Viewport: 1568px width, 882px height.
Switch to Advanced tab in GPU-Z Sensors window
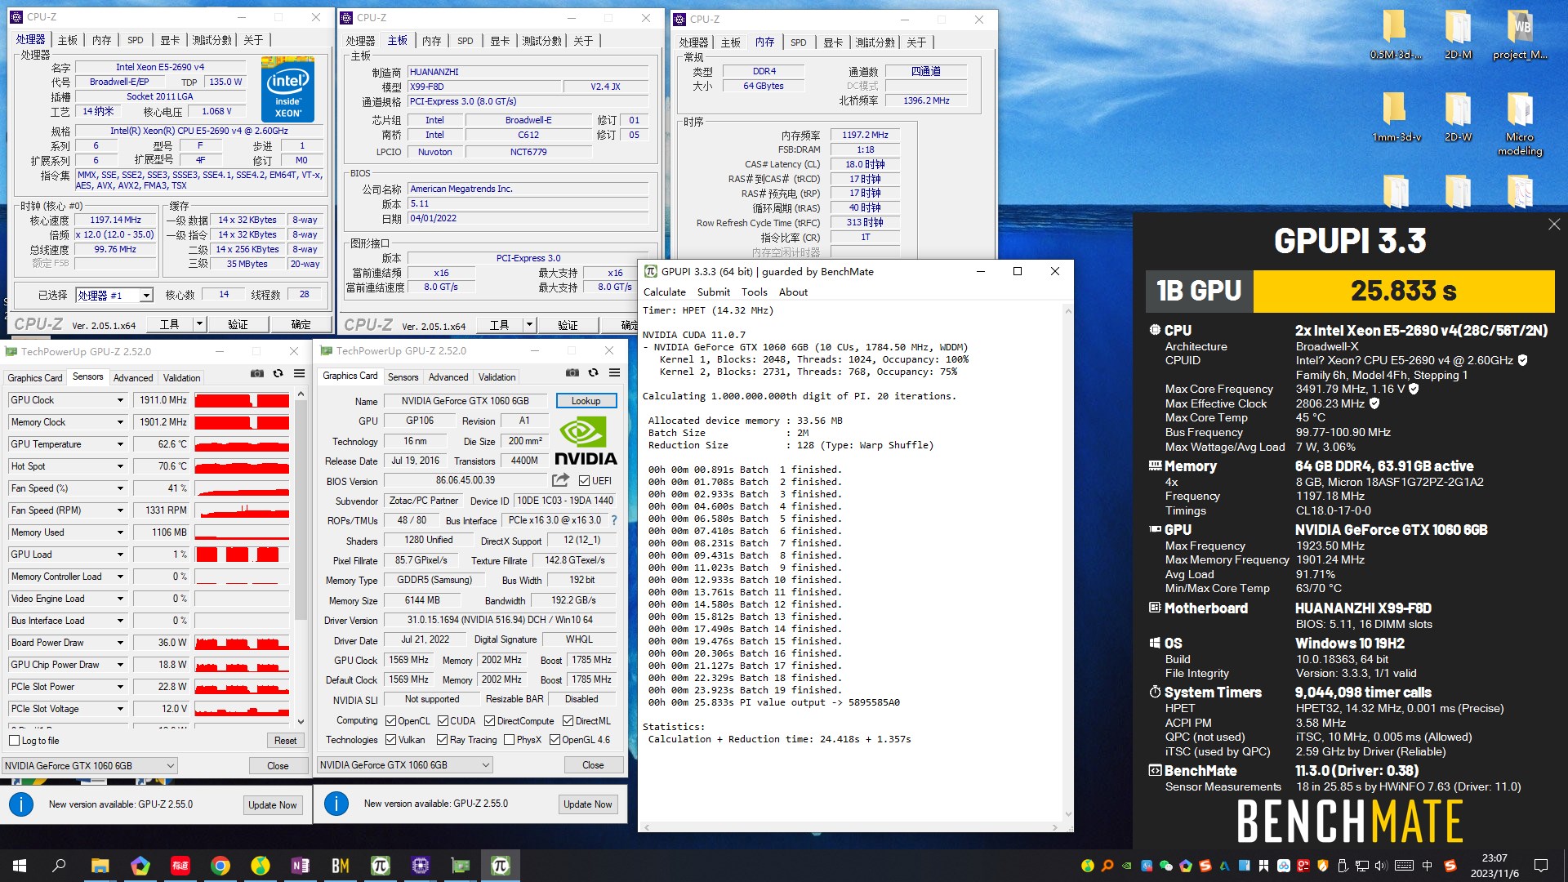pos(133,378)
